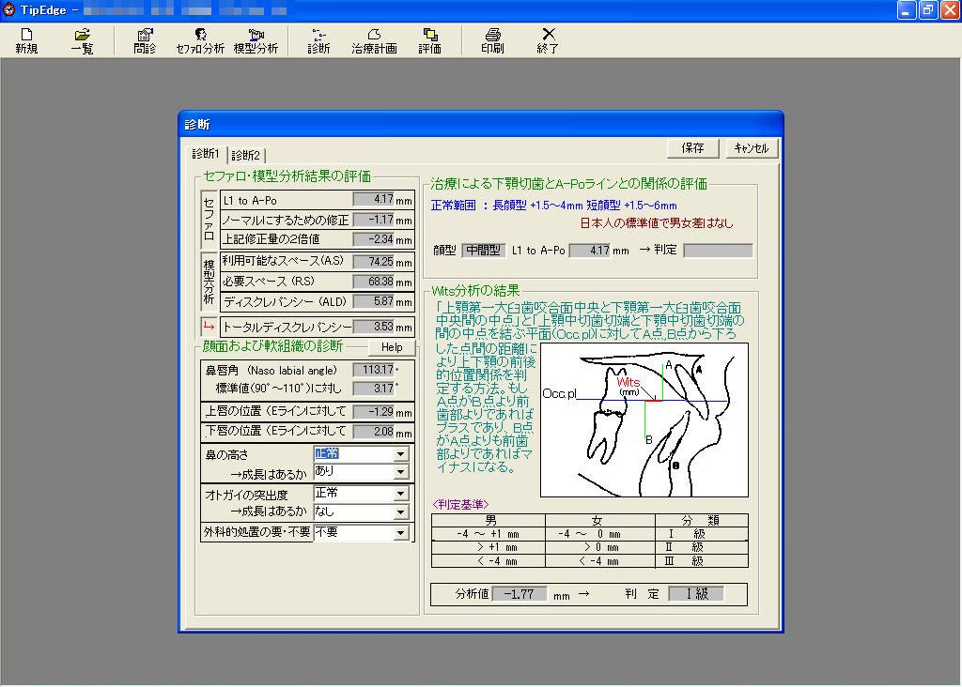Click the 新規 (New) toolbar icon

(x=26, y=40)
